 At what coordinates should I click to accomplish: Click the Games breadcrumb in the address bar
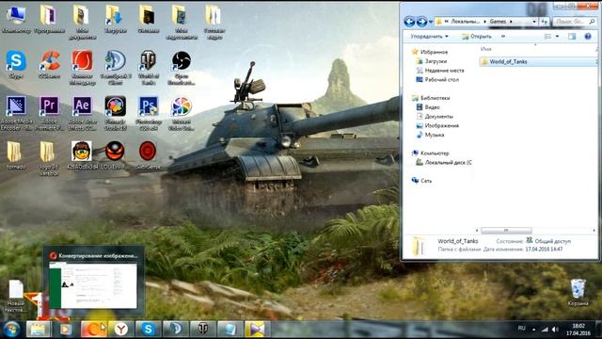click(x=498, y=22)
